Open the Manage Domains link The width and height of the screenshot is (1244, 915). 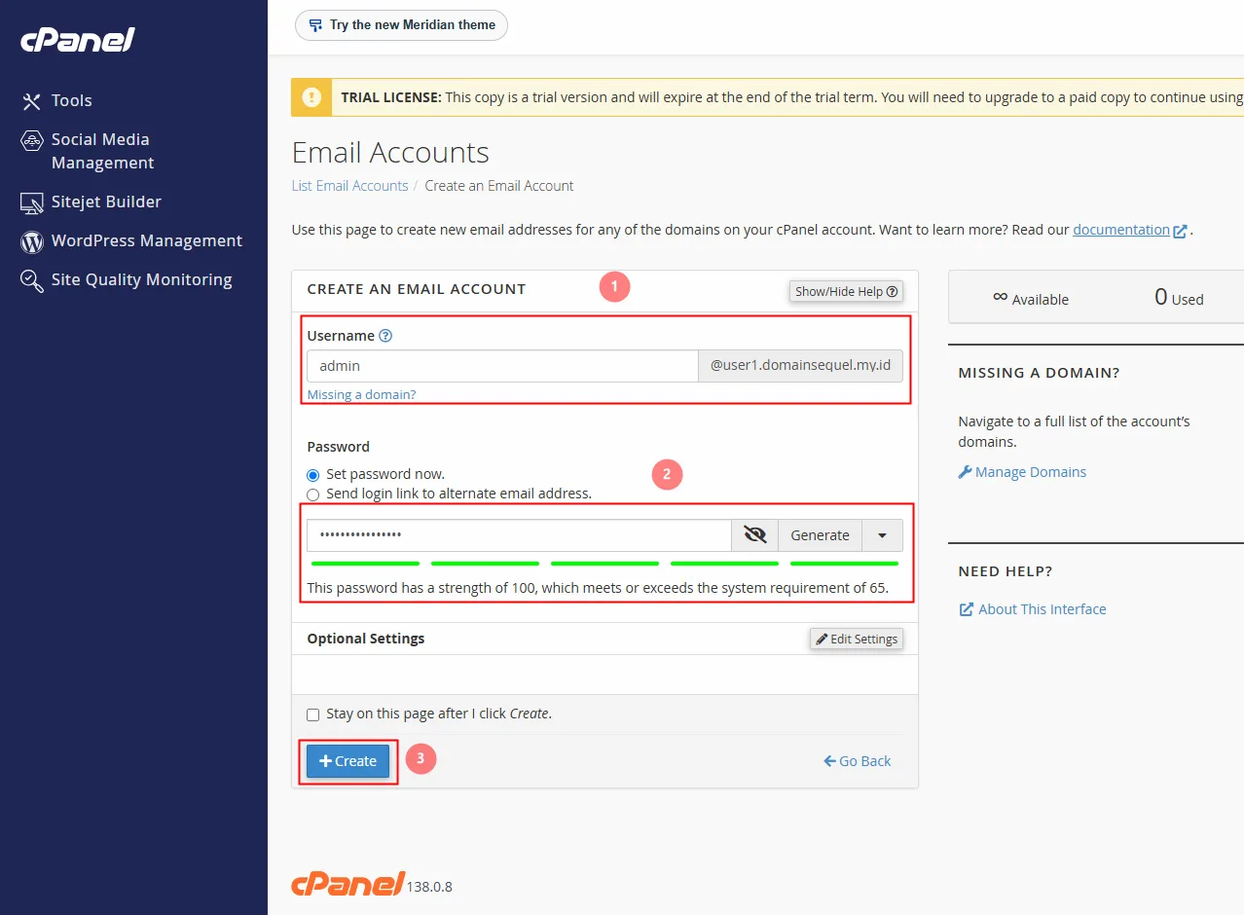[x=1022, y=472]
